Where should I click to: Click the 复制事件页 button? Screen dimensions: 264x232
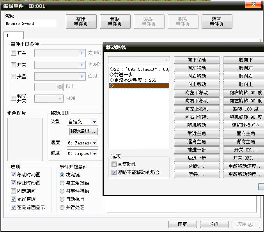pos(115,21)
